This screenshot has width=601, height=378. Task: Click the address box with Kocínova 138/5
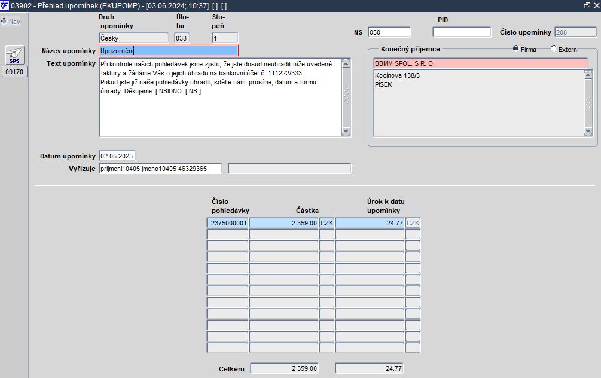[x=479, y=103]
